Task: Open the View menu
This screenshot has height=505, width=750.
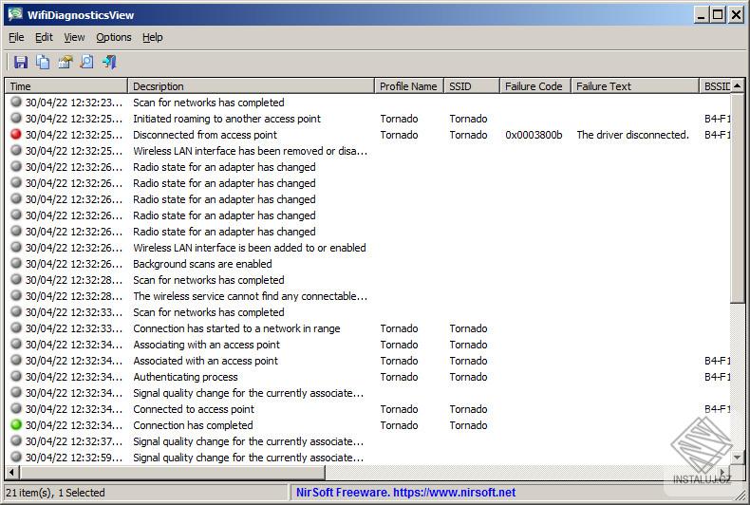Action: pos(74,37)
